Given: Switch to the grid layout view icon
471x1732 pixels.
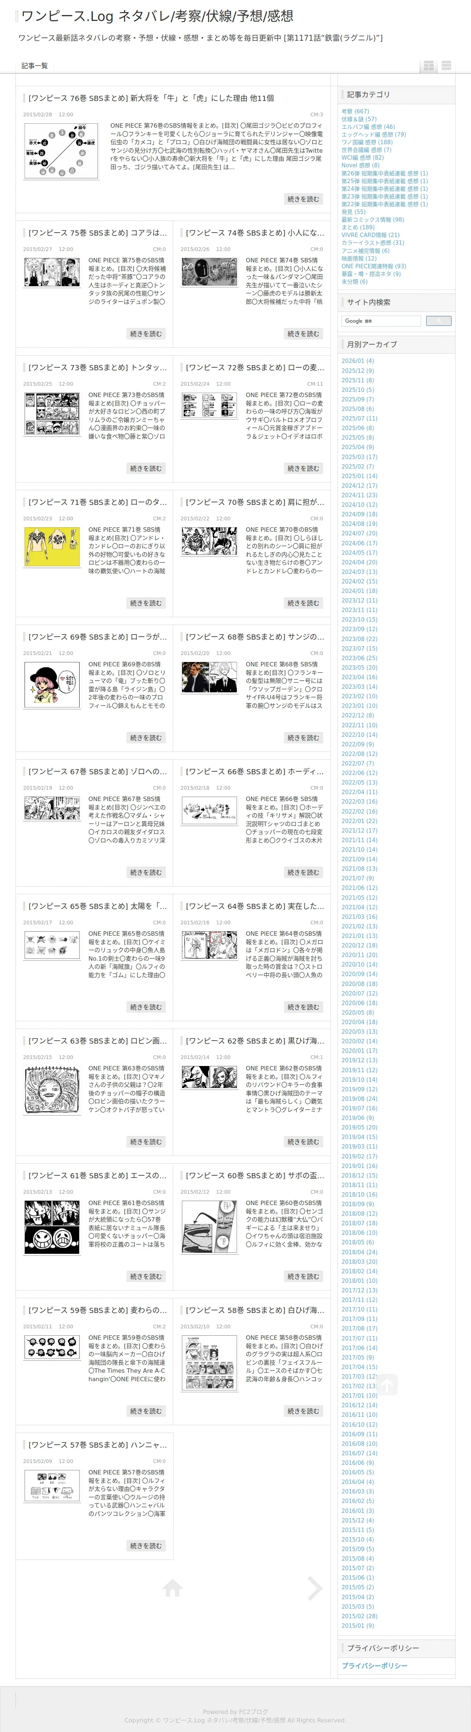Looking at the screenshot, I should pyautogui.click(x=428, y=66).
